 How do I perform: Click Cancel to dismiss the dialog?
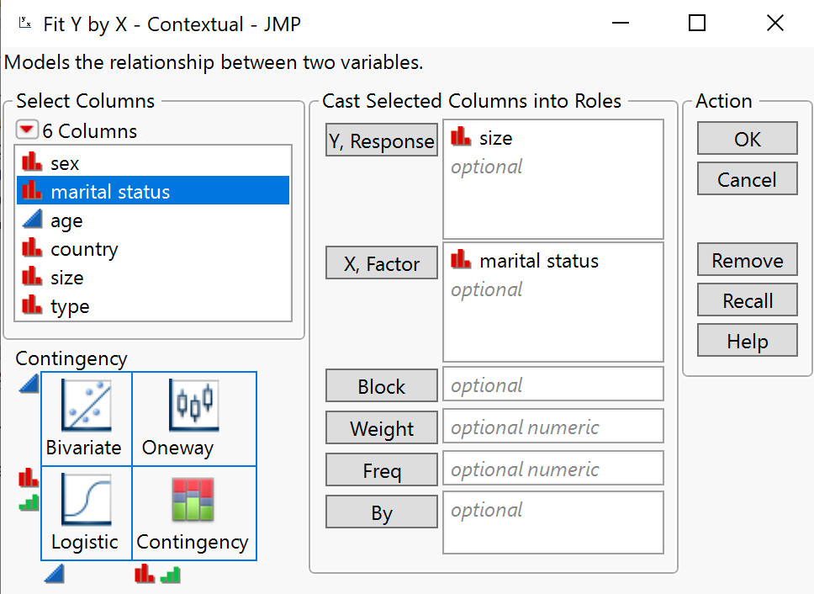click(x=747, y=178)
